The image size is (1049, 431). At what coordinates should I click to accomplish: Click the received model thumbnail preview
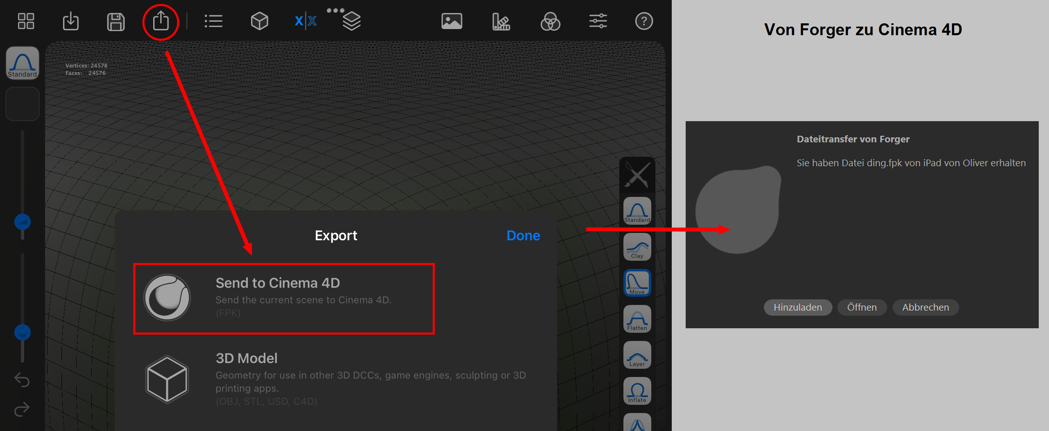click(x=738, y=210)
